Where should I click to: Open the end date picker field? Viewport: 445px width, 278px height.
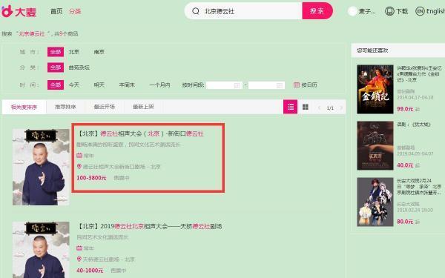(x=266, y=85)
